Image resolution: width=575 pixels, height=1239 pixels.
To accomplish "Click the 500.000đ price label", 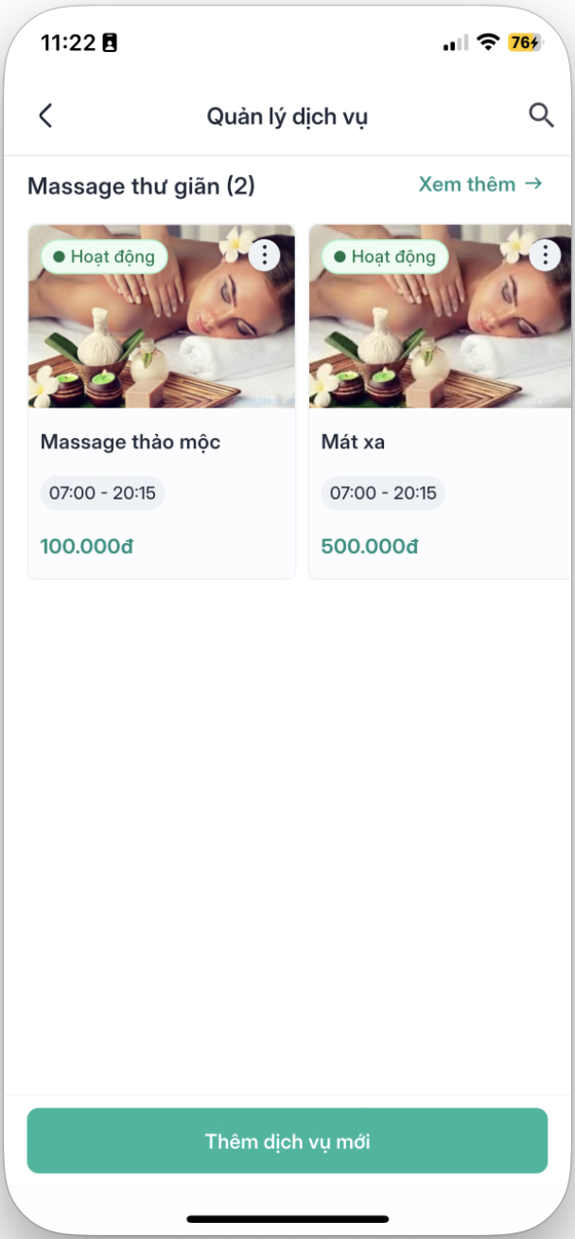I will [x=369, y=546].
